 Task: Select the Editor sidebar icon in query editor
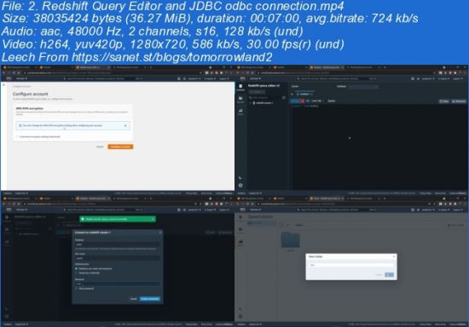tap(240, 87)
